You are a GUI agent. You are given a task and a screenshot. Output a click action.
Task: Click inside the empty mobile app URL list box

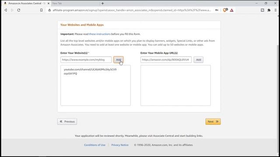click(175, 85)
